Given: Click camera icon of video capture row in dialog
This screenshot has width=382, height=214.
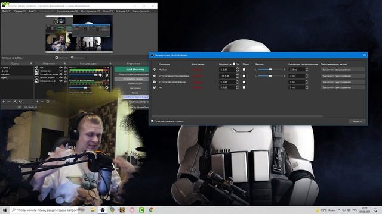Looking at the screenshot, I should [155, 82].
